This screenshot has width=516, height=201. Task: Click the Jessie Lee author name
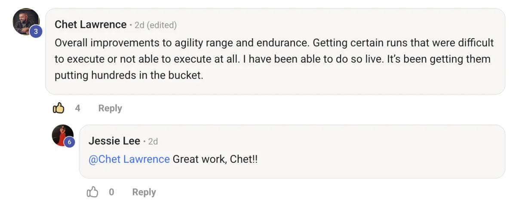click(x=114, y=141)
